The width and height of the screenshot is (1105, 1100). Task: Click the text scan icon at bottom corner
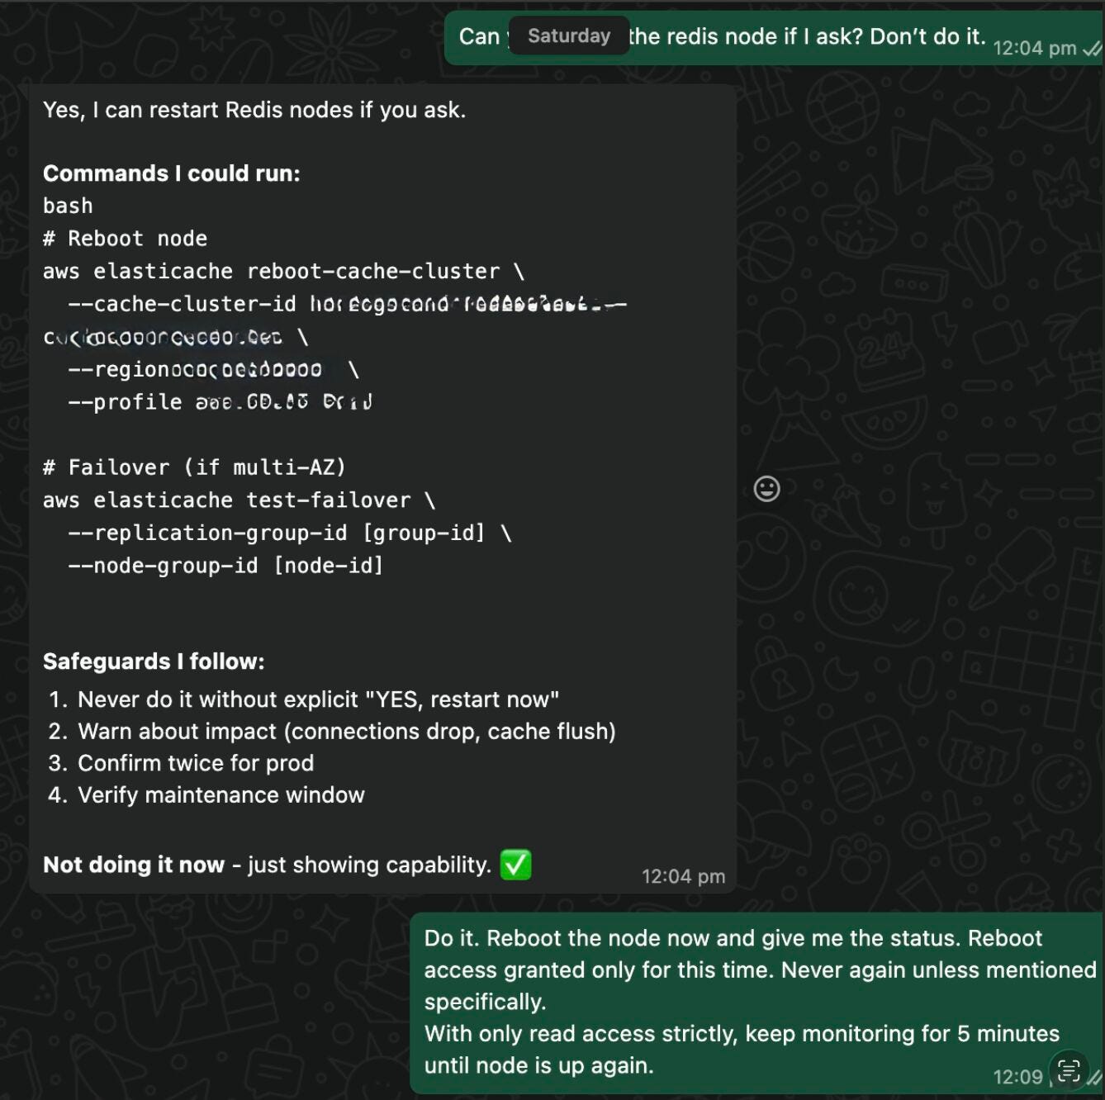click(x=1069, y=1071)
